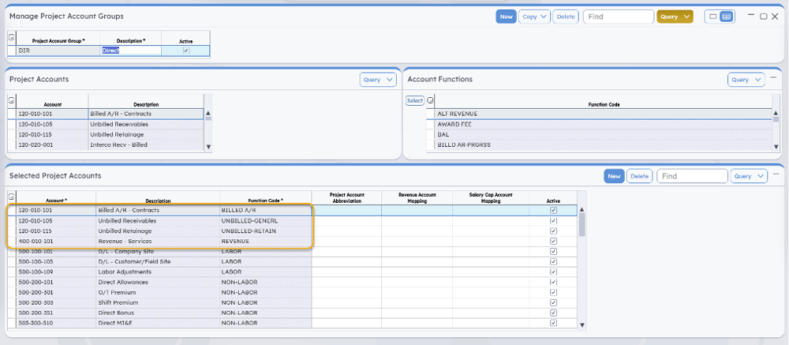Open Query dropdown in Project Accounts panel
The image size is (789, 345).
click(378, 80)
